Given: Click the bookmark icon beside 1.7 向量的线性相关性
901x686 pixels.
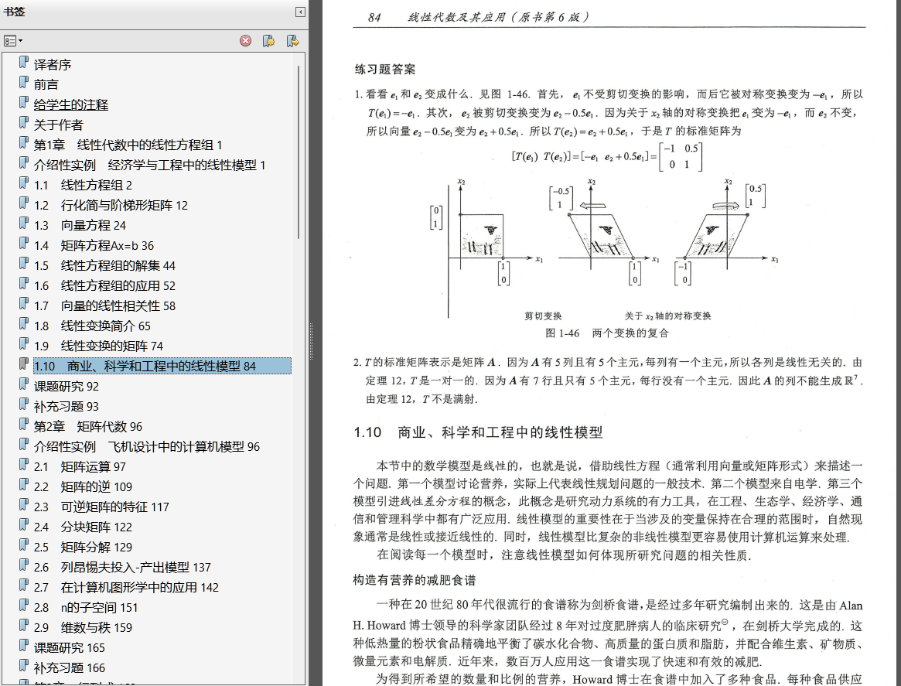Looking at the screenshot, I should 23,303.
